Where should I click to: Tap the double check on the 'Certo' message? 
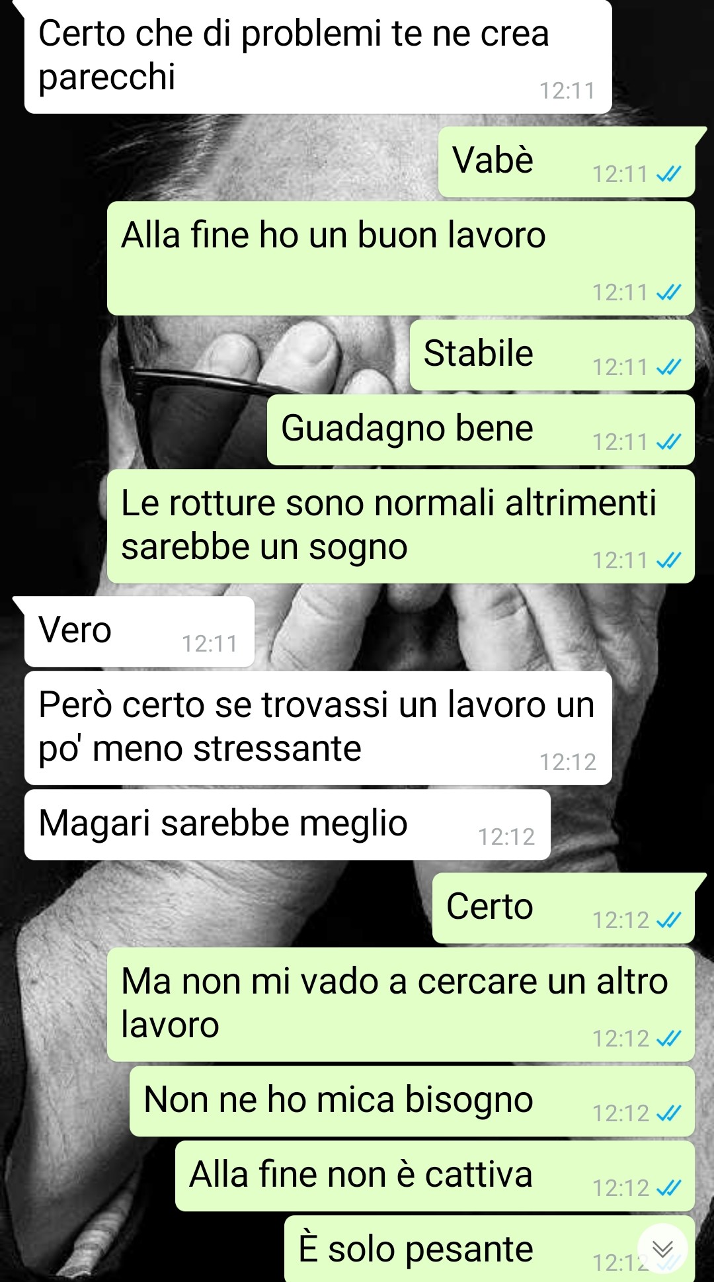[668, 920]
